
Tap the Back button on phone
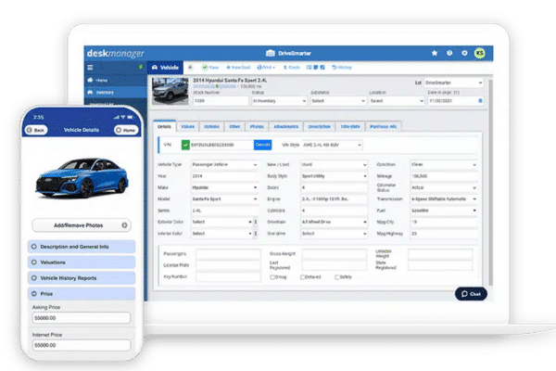coord(36,130)
